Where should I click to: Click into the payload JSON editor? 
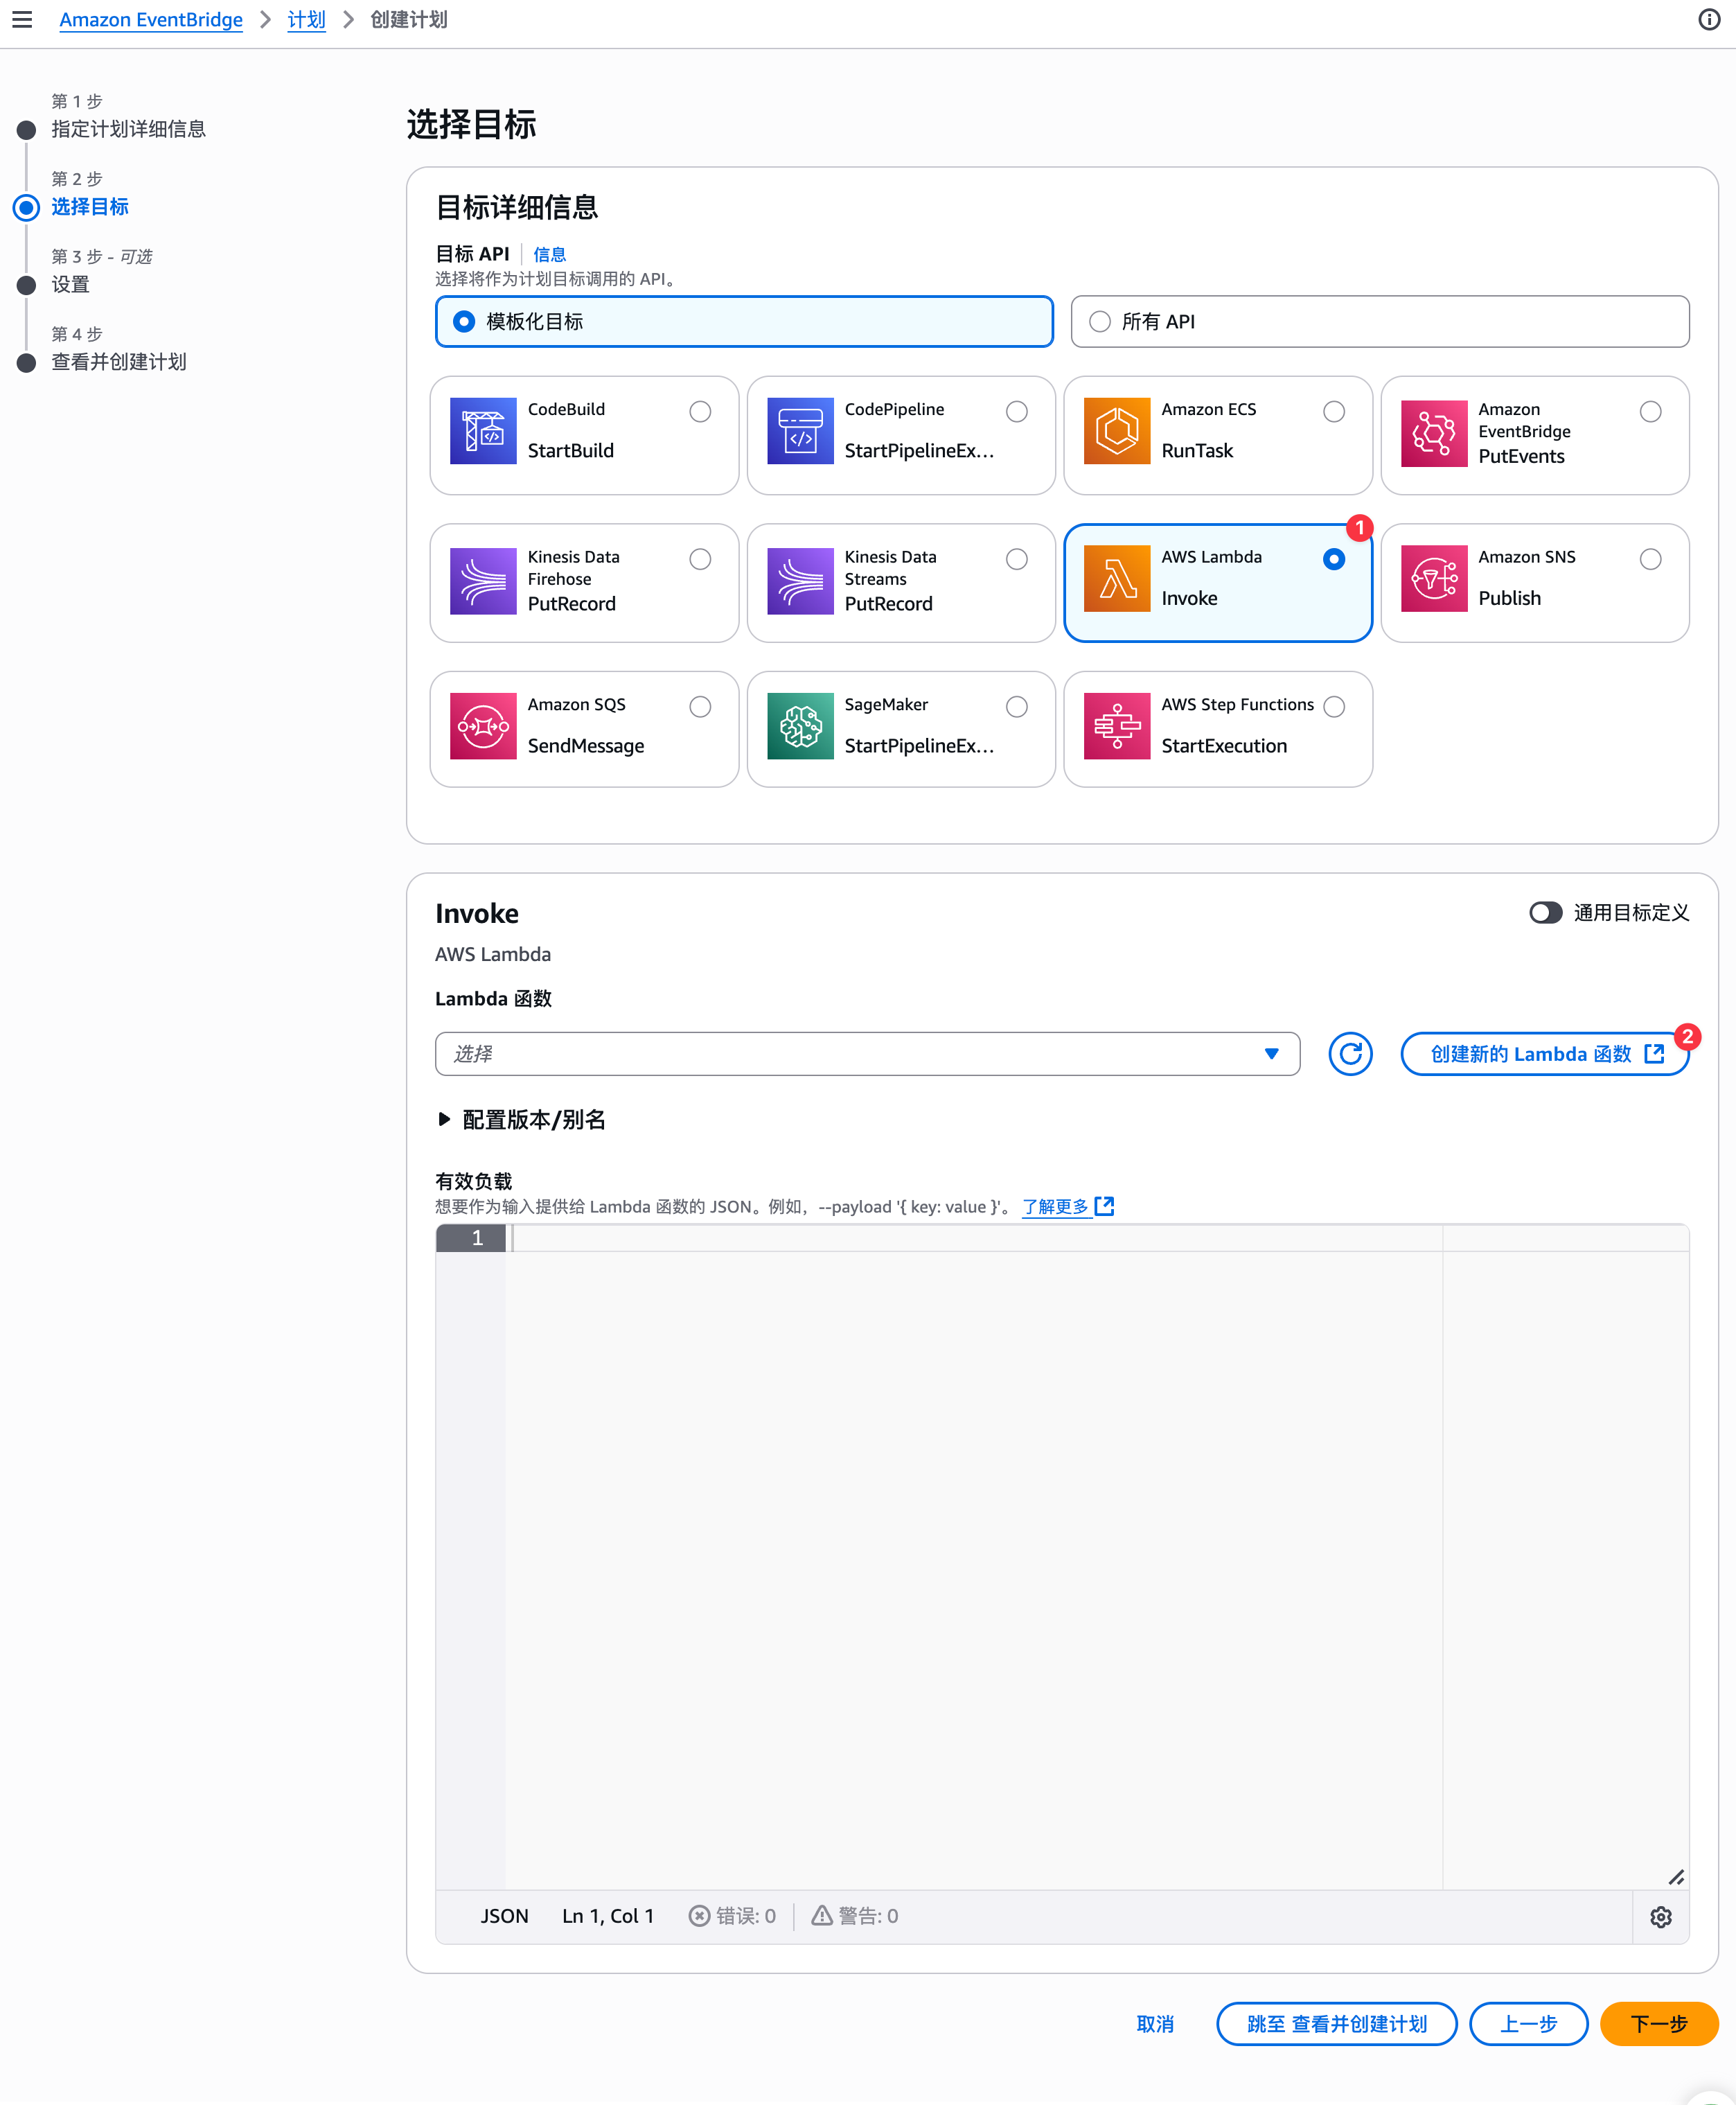pos(970,1500)
